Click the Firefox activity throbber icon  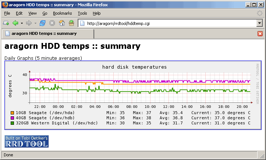(x=259, y=13)
